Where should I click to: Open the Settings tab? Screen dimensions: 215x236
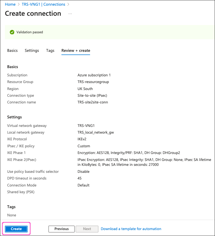click(x=32, y=51)
